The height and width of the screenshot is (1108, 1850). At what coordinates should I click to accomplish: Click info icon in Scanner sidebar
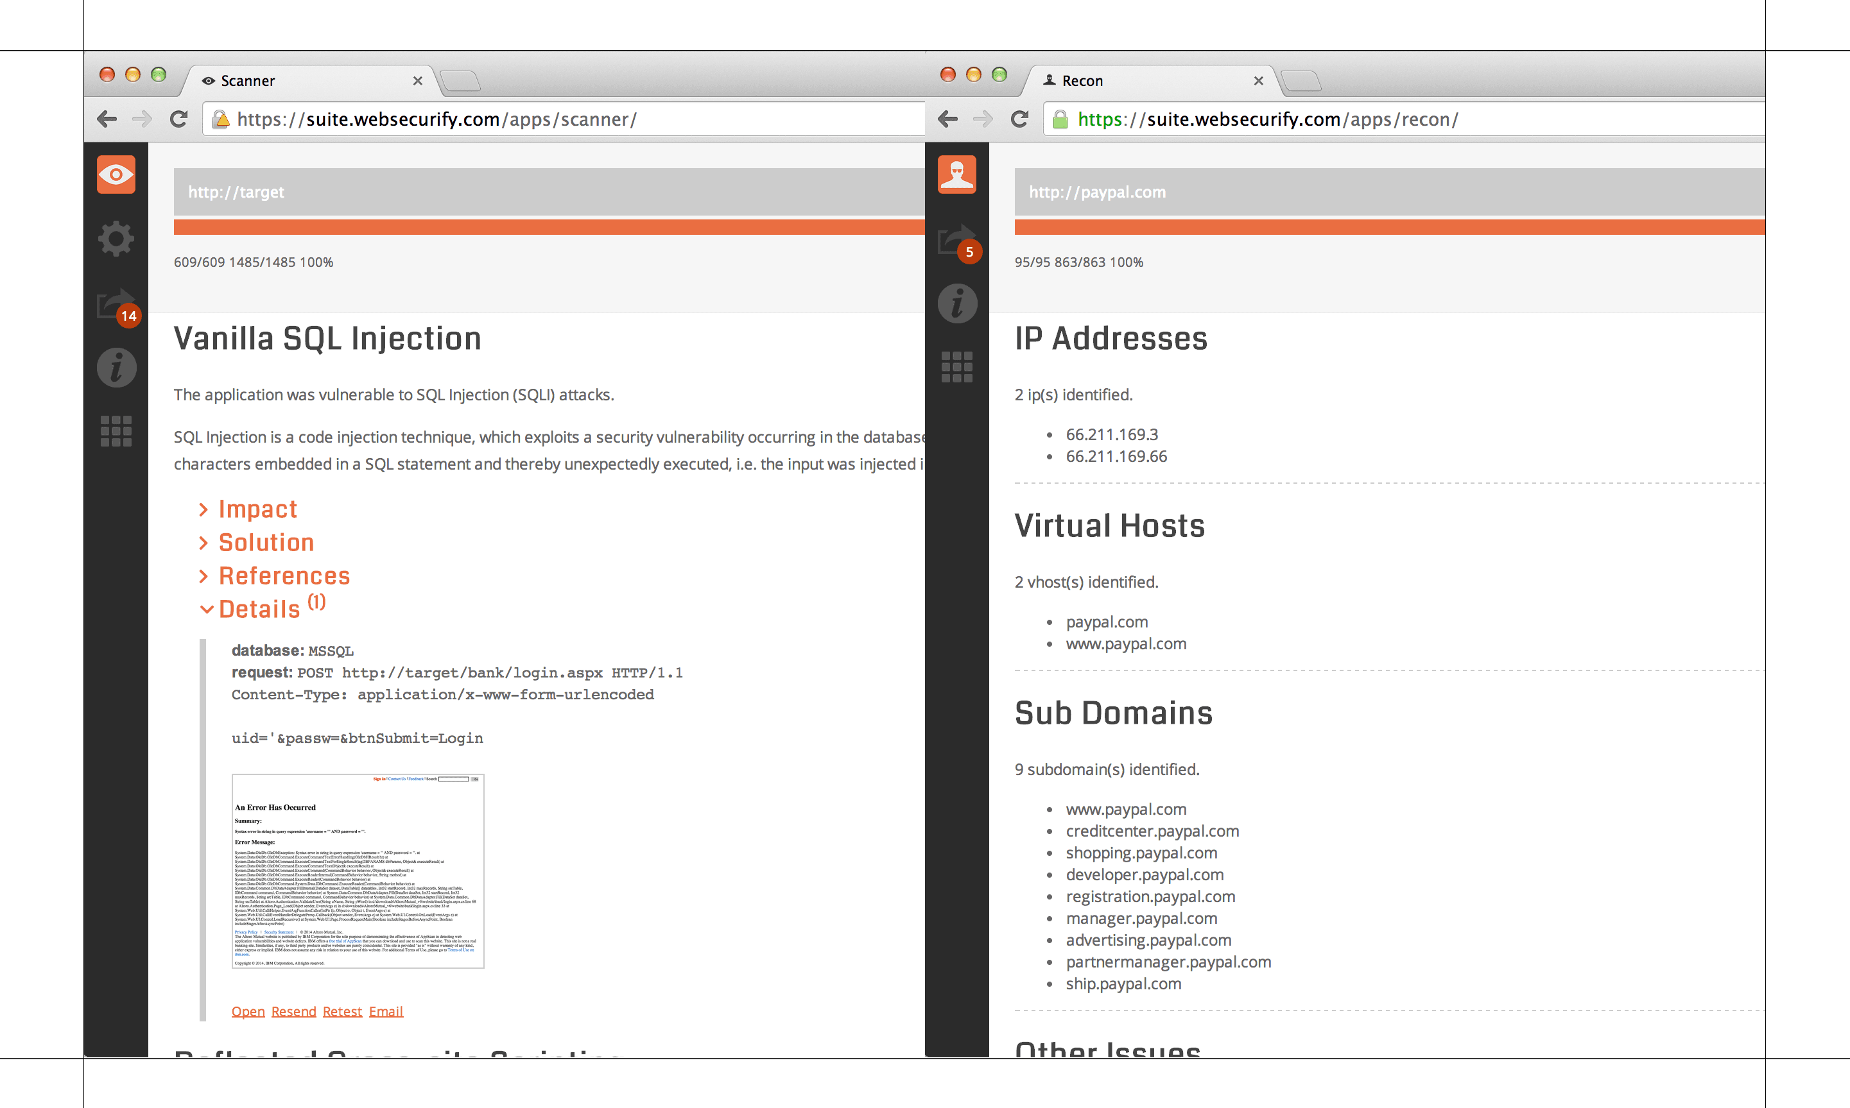117,368
